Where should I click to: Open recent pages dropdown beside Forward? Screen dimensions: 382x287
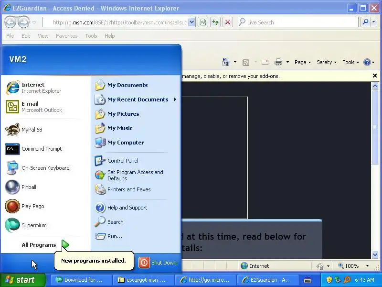[x=34, y=22]
